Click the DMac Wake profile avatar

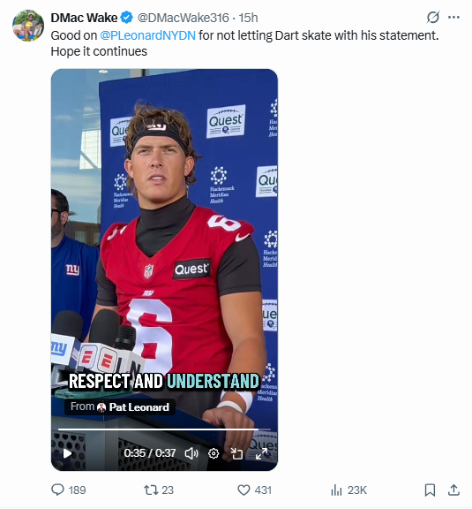pos(28,26)
